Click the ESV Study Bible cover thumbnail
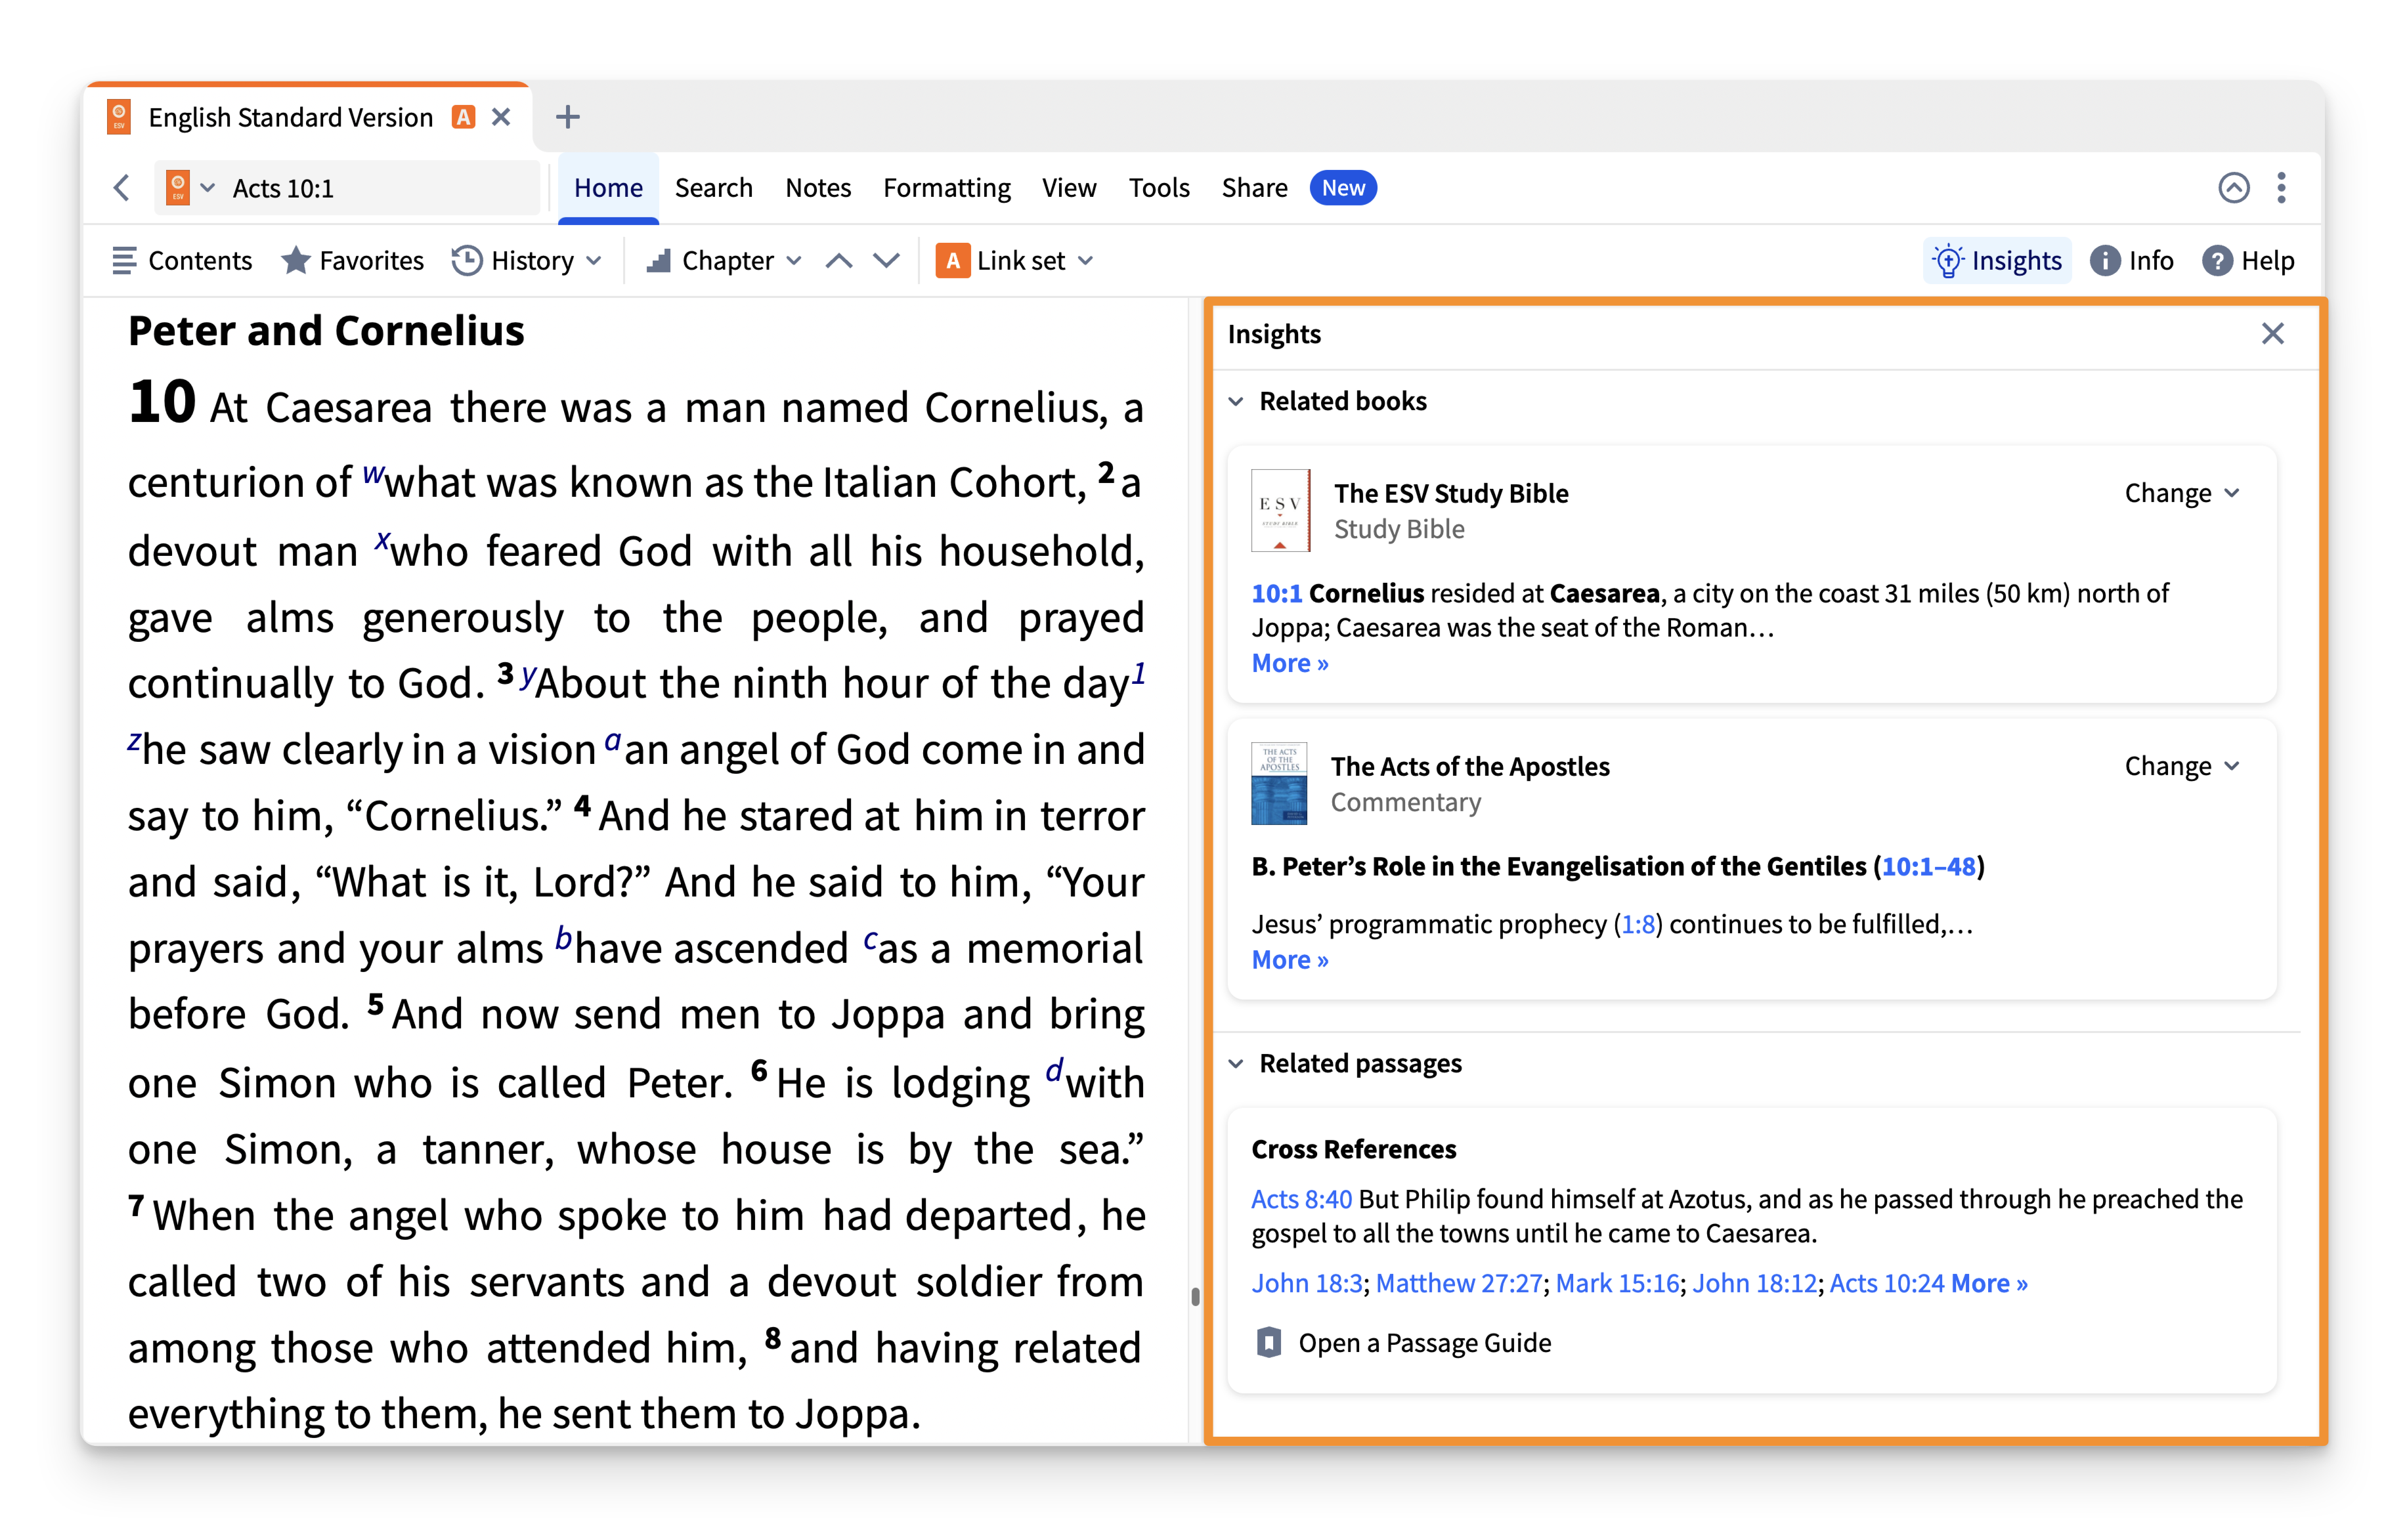Image resolution: width=2405 pixels, height=1526 pixels. point(1280,511)
